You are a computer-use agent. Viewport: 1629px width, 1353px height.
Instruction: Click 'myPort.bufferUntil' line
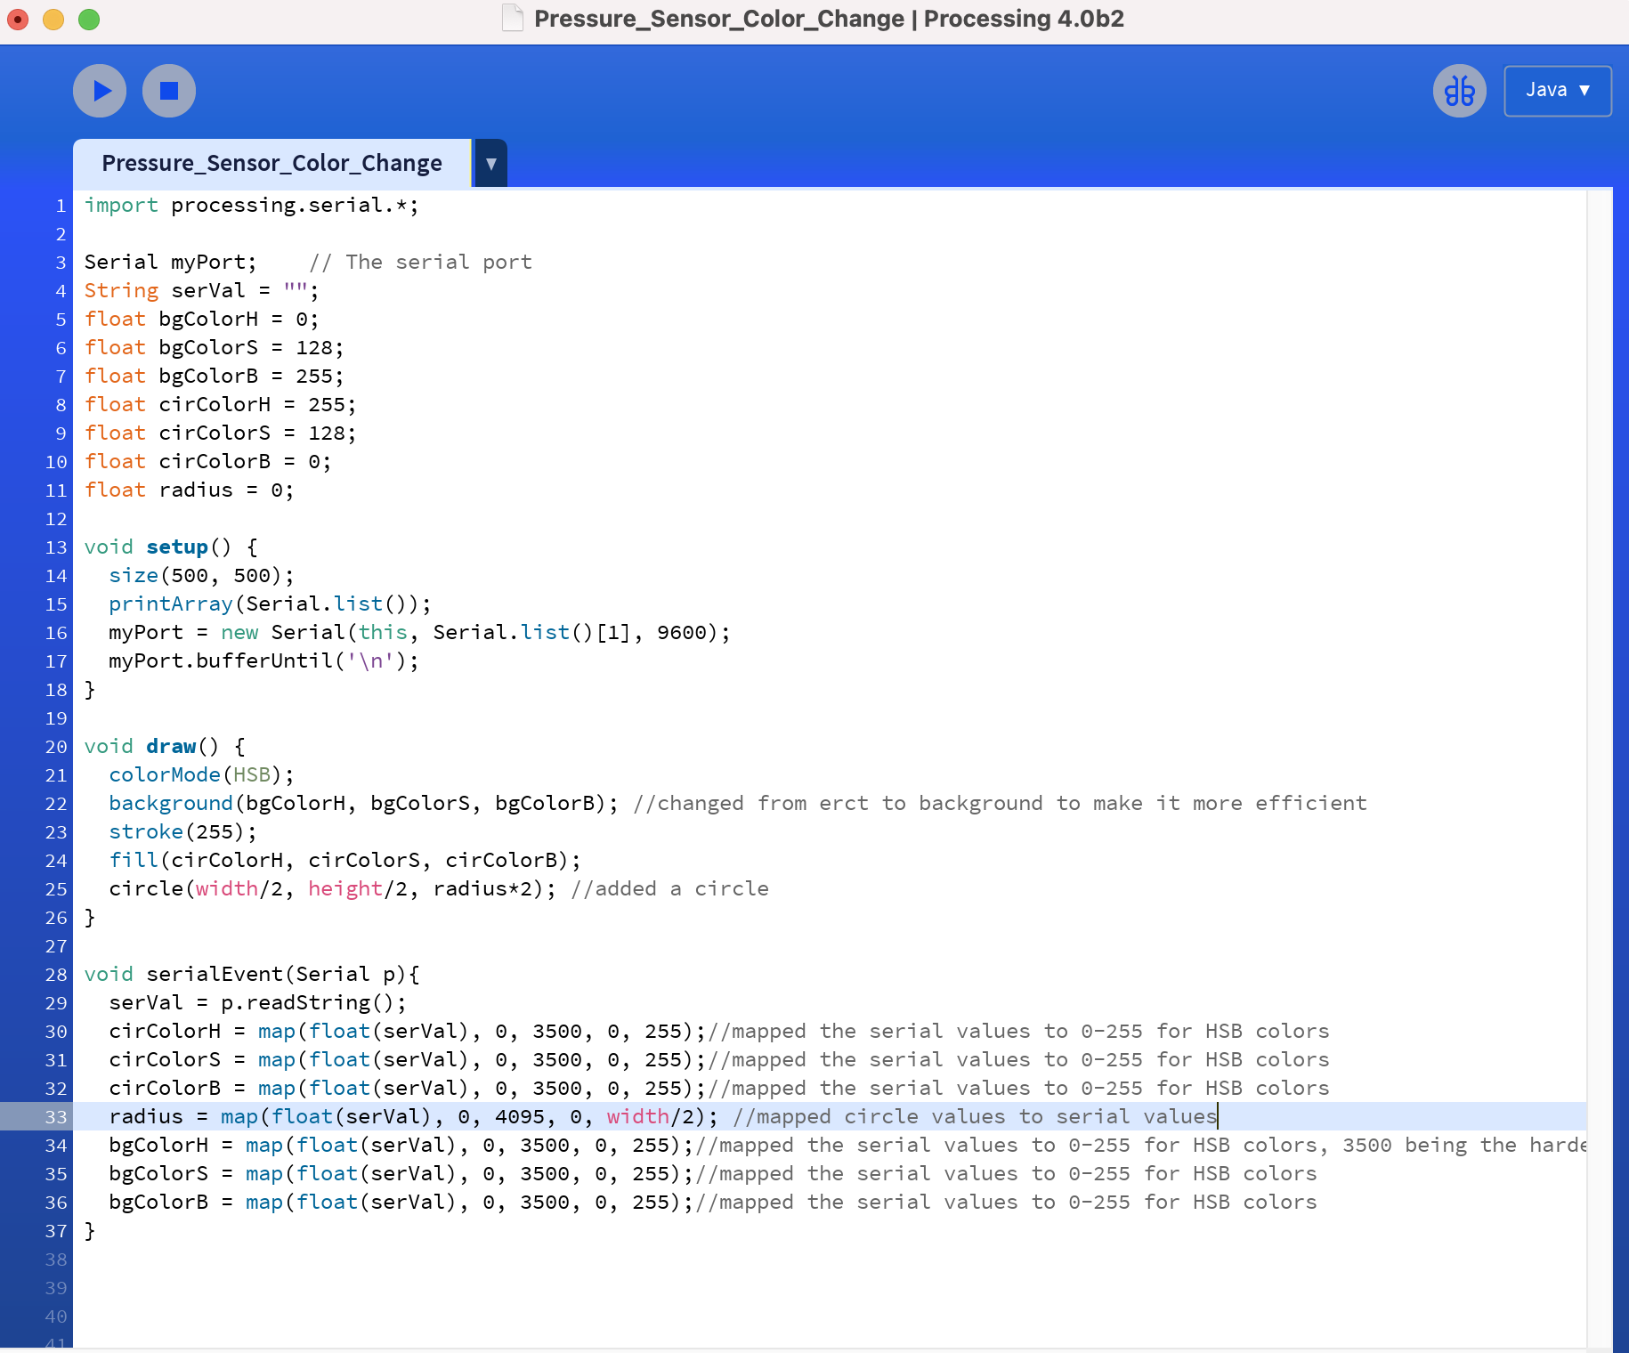263,660
